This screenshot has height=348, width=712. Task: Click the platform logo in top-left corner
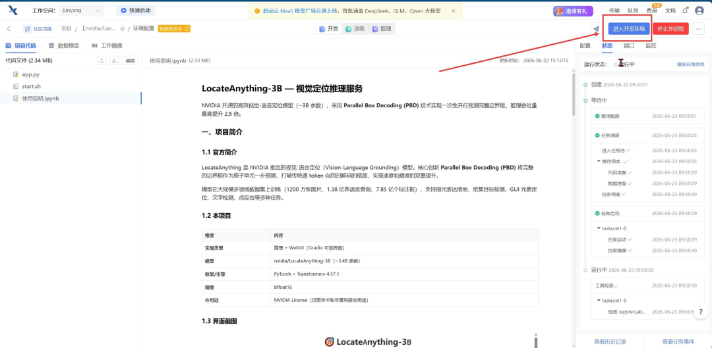click(13, 11)
